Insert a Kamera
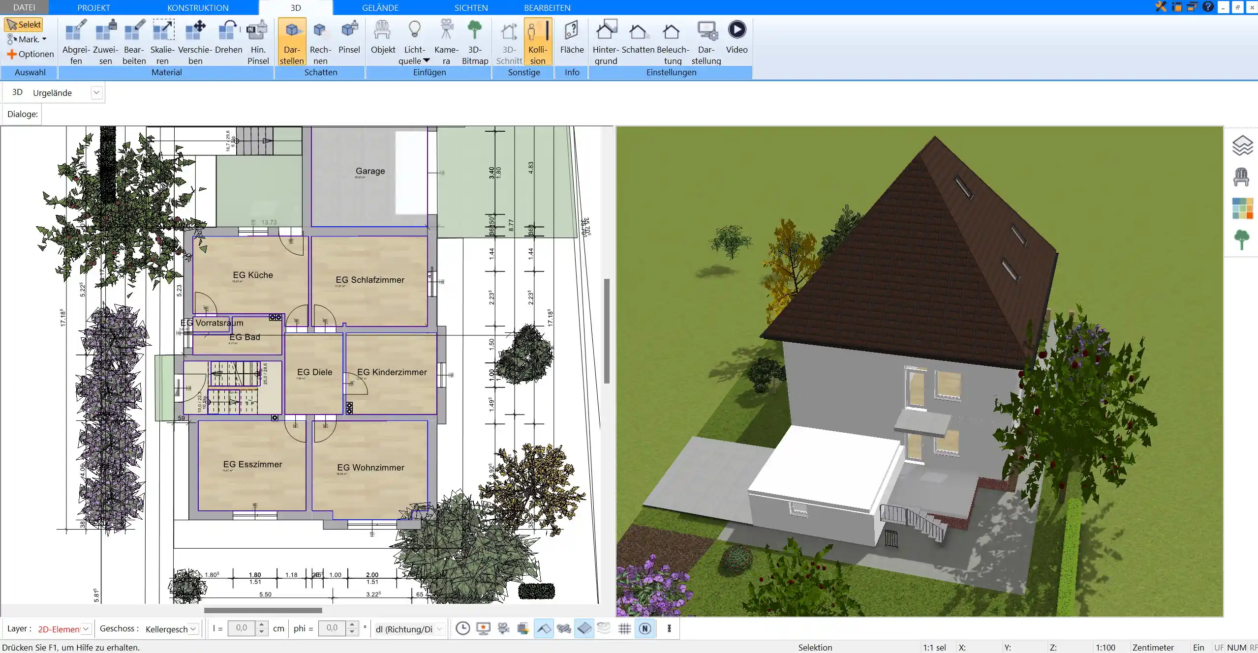 [446, 42]
